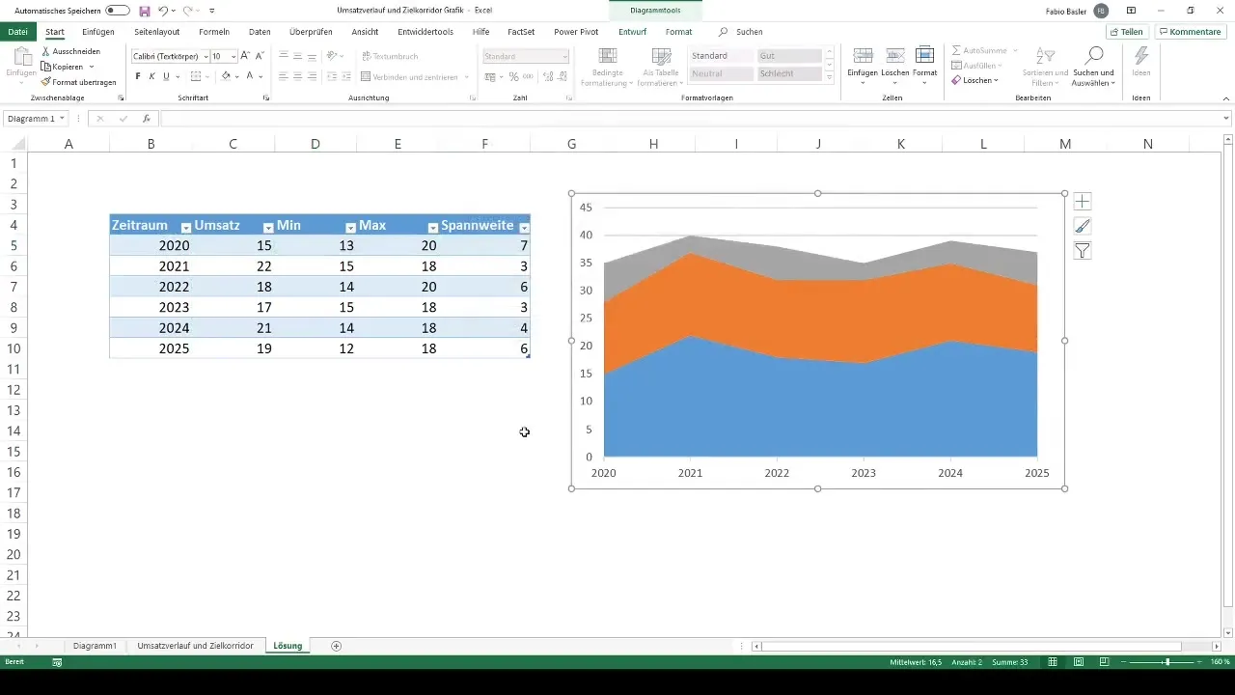Click the Ideen lightning icon
This screenshot has width=1235, height=695.
coord(1141,55)
